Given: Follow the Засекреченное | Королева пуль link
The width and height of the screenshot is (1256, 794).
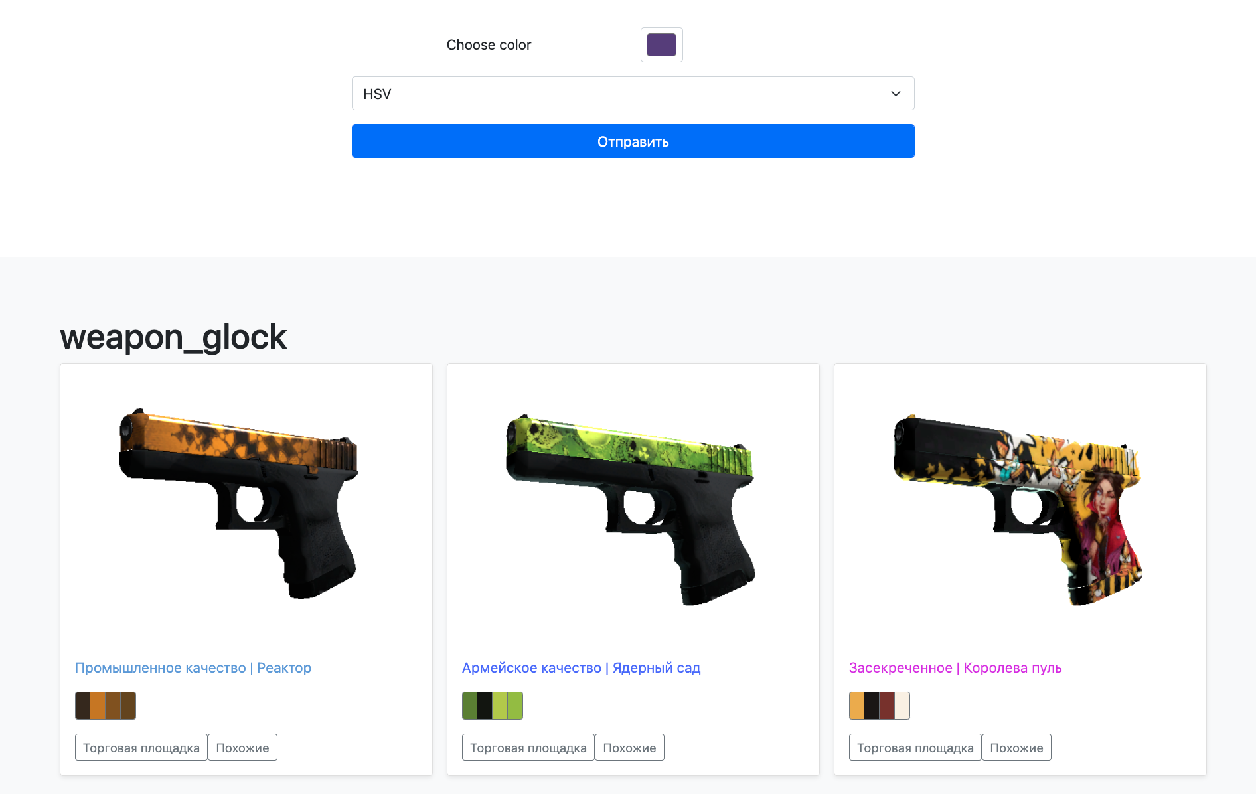Looking at the screenshot, I should click(955, 668).
